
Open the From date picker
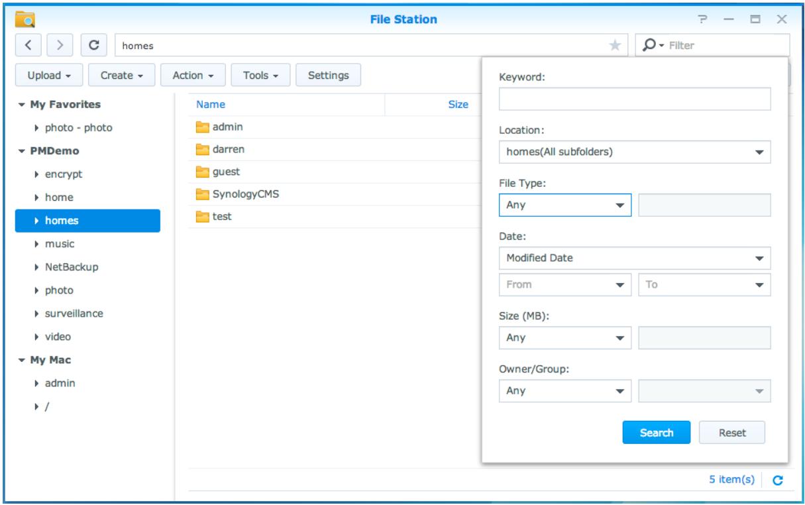click(x=564, y=285)
